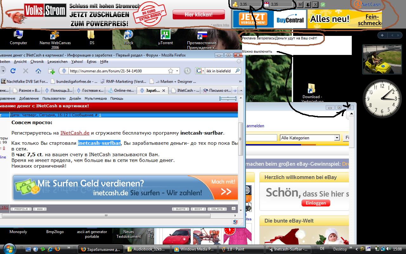Click the QUOTE button under the forum post

180,209
